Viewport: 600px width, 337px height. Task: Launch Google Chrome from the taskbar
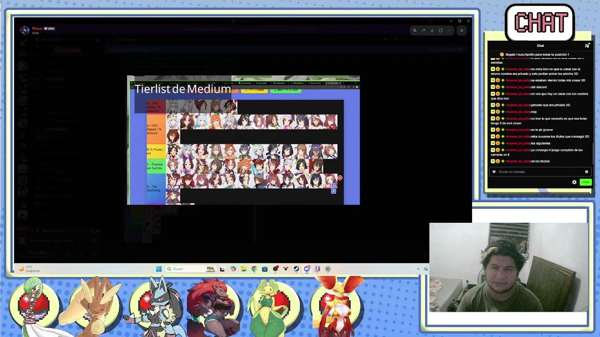[x=254, y=269]
